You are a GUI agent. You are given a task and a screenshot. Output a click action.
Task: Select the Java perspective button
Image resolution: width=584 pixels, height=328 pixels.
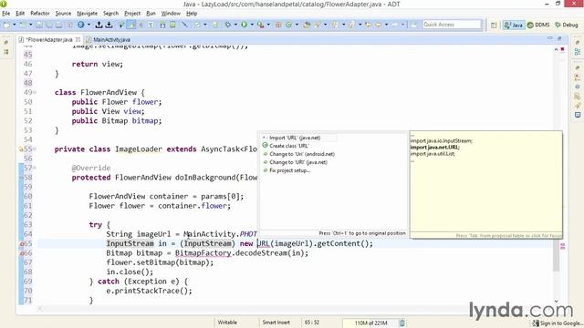pyautogui.click(x=514, y=25)
